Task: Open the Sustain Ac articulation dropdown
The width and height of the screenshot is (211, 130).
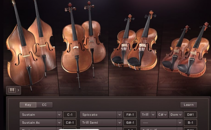Action: 38,123
